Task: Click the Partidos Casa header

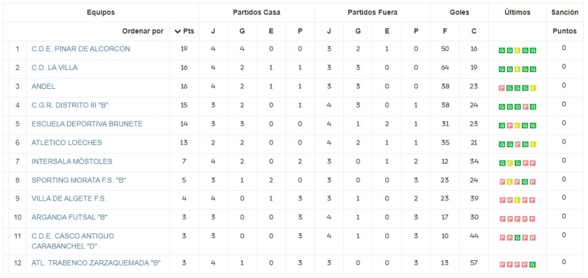Action: coord(257,12)
